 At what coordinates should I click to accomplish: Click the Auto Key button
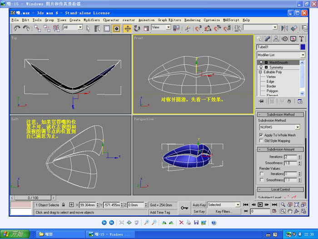[199, 205]
